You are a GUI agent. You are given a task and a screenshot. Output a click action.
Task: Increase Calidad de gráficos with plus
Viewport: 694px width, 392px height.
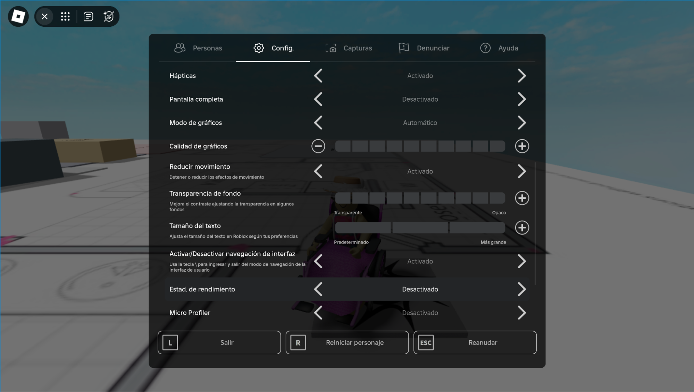tap(522, 146)
